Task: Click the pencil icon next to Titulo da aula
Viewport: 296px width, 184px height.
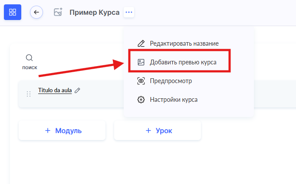Action: tap(78, 90)
